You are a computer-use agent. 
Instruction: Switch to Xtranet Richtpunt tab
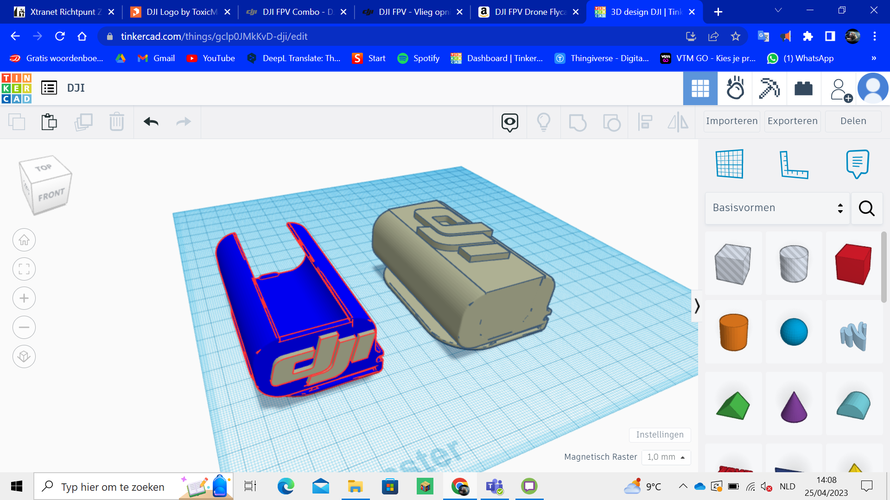click(x=64, y=12)
